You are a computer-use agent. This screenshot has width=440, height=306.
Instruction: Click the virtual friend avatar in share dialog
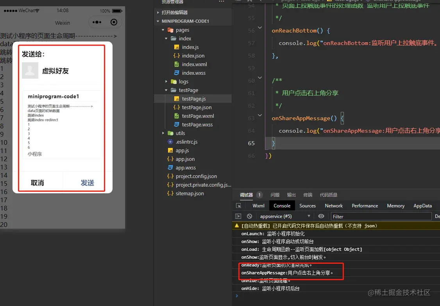[x=30, y=70]
